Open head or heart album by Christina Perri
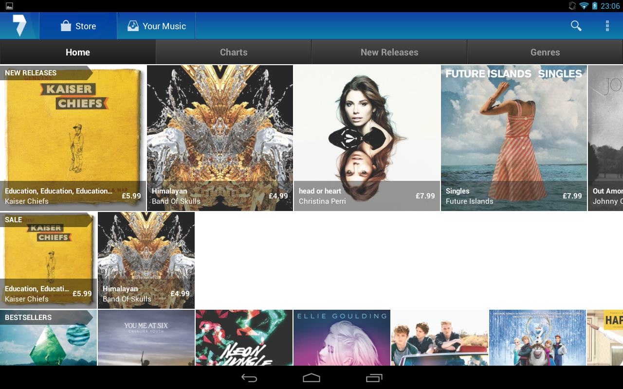623x389 pixels. point(367,138)
